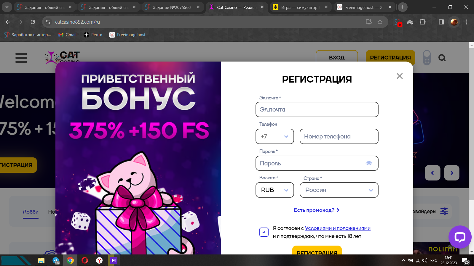Screen dimensions: 474x266
Task: Open the live chat bubble
Action: (x=460, y=237)
